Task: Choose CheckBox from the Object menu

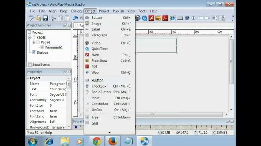Action: tap(110, 86)
